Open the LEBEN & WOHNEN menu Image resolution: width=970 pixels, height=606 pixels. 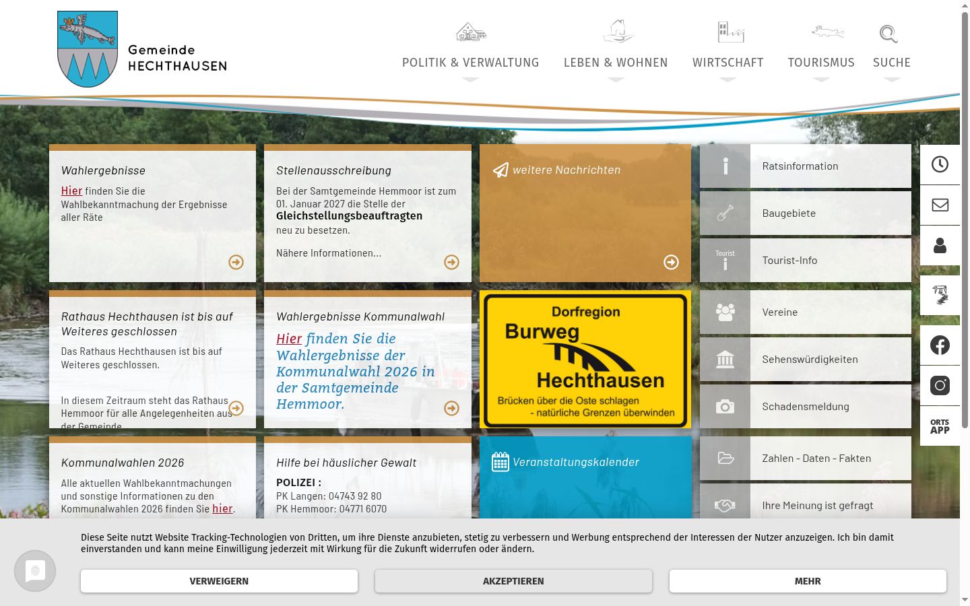pos(616,63)
